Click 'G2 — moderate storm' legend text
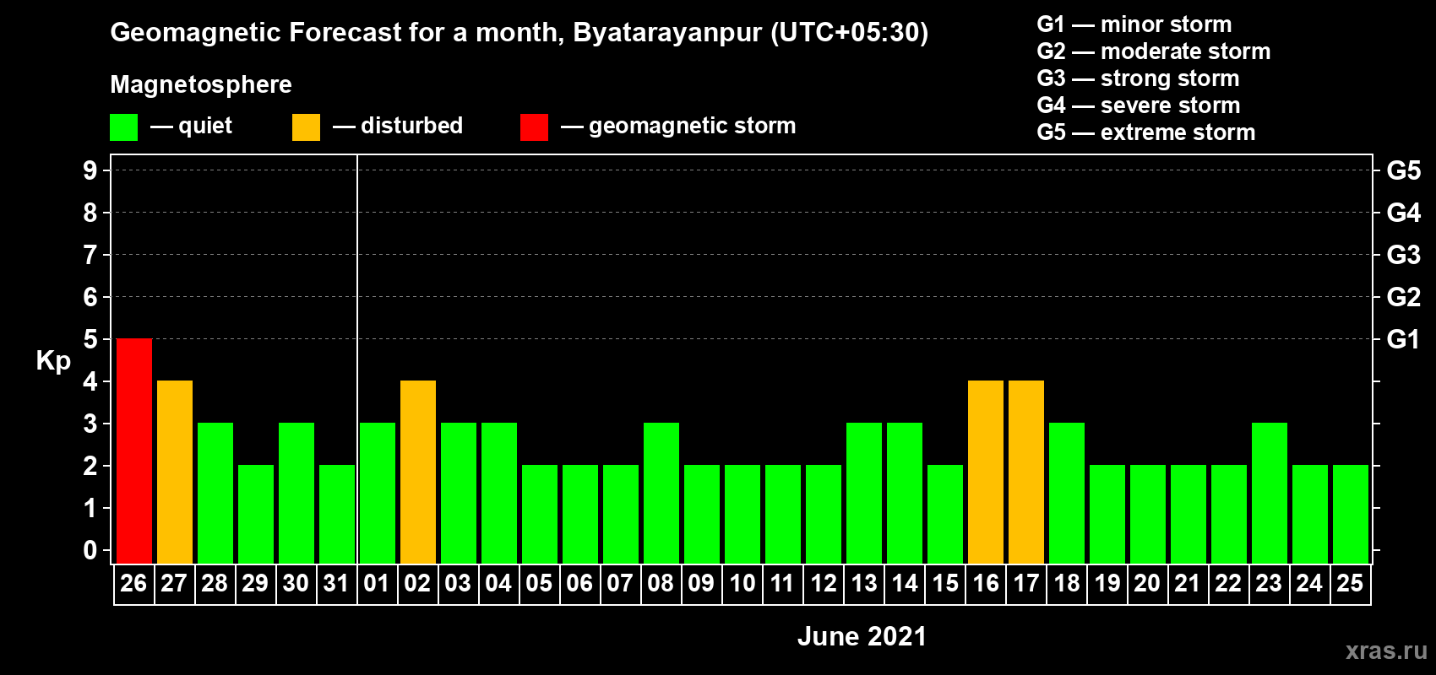The image size is (1436, 675). pos(1154,51)
